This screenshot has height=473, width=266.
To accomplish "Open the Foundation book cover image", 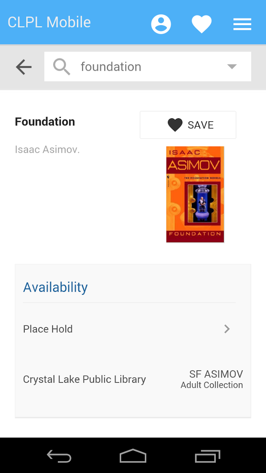I will (195, 194).
